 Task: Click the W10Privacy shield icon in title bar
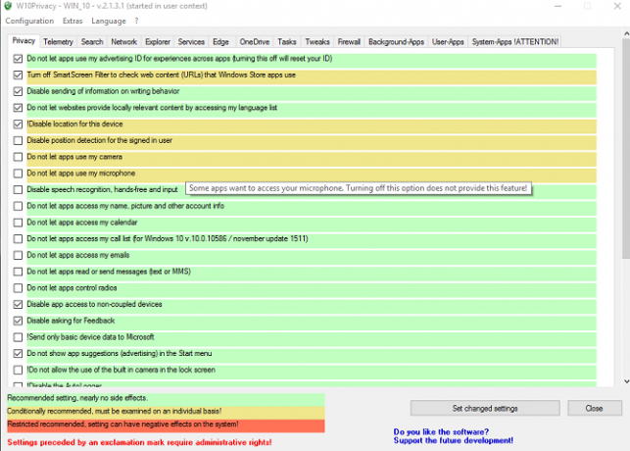[x=8, y=6]
